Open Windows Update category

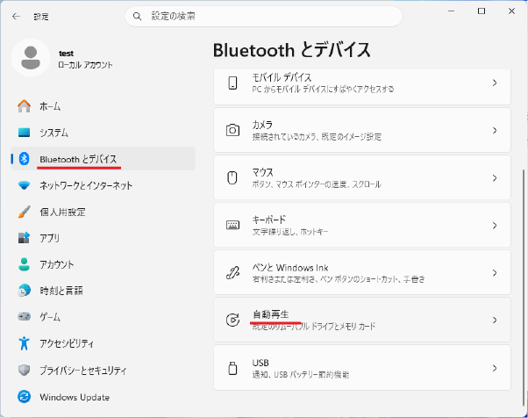pyautogui.click(x=103, y=397)
